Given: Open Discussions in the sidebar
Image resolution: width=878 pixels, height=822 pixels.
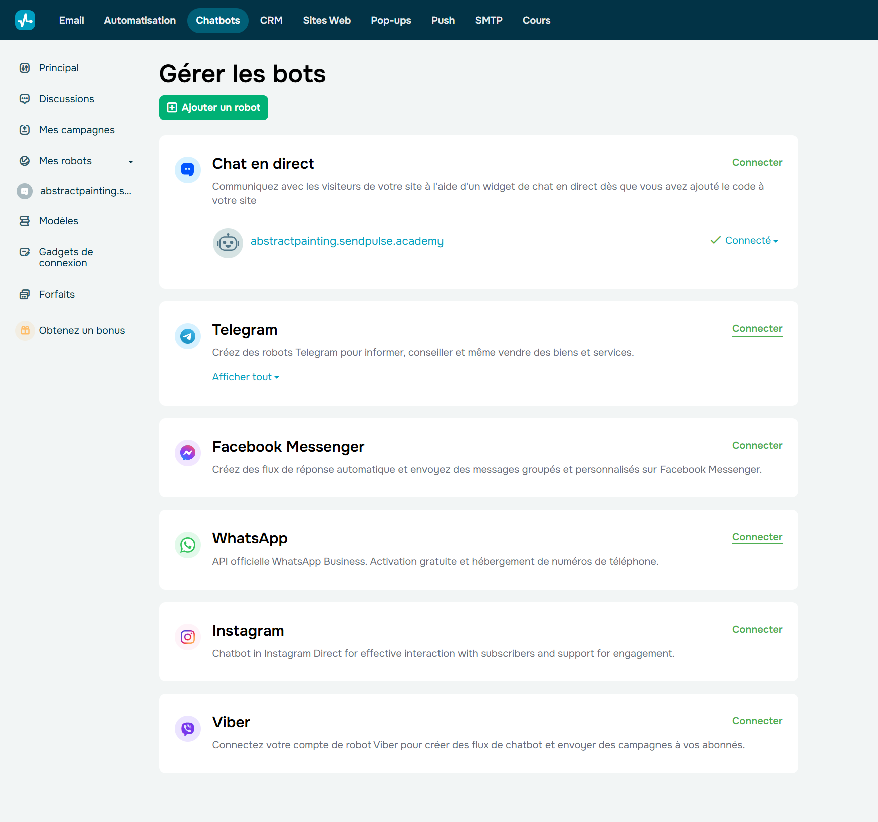Looking at the screenshot, I should [67, 99].
